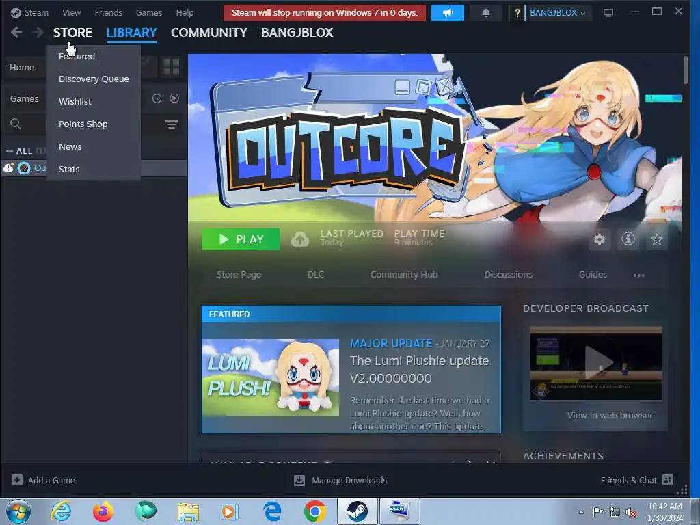Click the recent activity clock icon
Image resolution: width=700 pixels, height=525 pixels.
[157, 98]
